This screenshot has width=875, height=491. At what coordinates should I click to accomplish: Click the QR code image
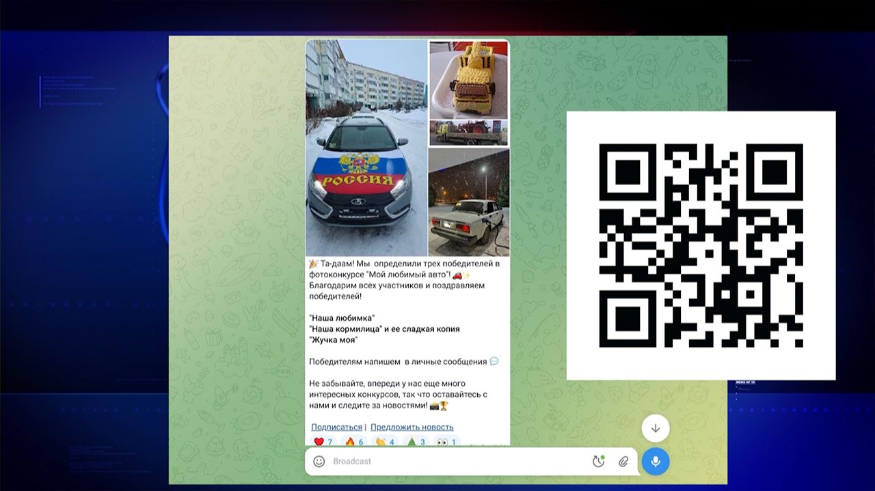(701, 245)
